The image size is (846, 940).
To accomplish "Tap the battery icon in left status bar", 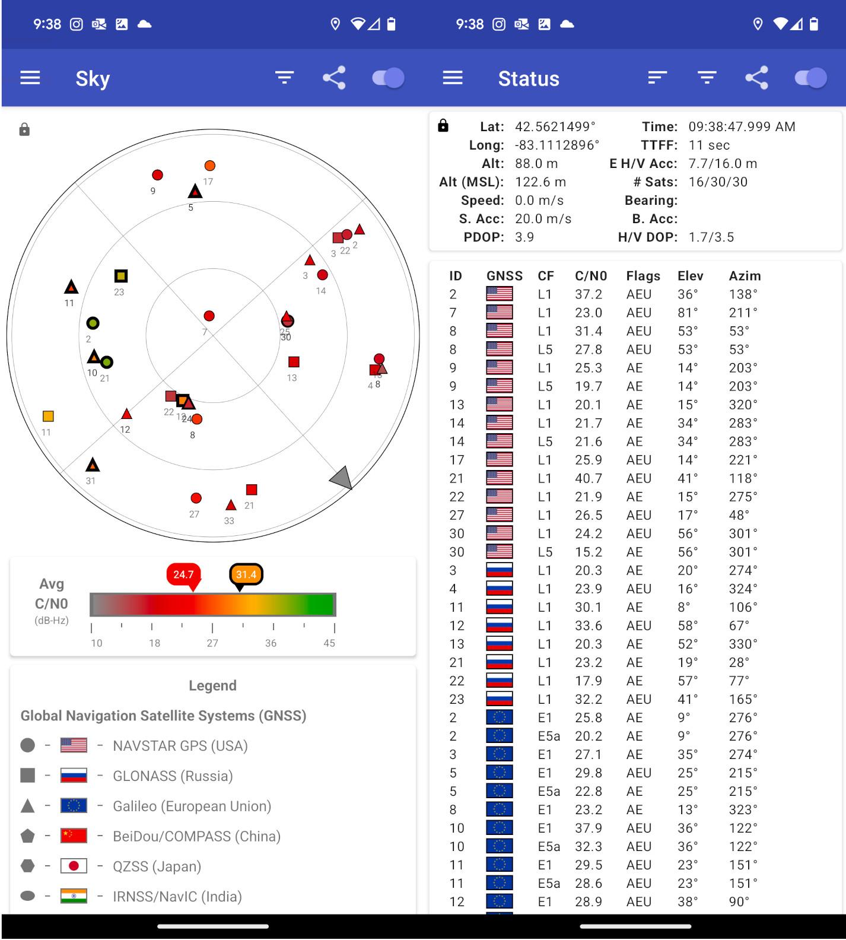I will 391,24.
